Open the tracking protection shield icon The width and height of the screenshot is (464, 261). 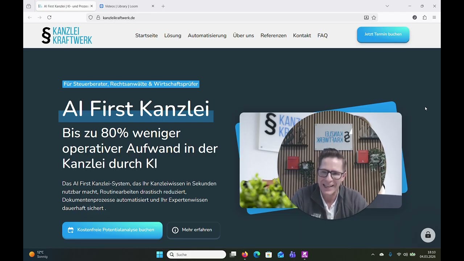coord(91,17)
